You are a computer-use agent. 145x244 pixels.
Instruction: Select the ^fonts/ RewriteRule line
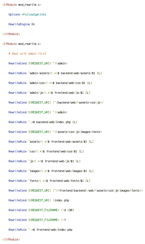pos(49,181)
